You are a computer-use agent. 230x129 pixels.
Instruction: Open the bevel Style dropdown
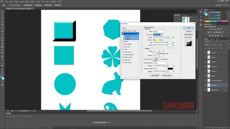(x=159, y=32)
